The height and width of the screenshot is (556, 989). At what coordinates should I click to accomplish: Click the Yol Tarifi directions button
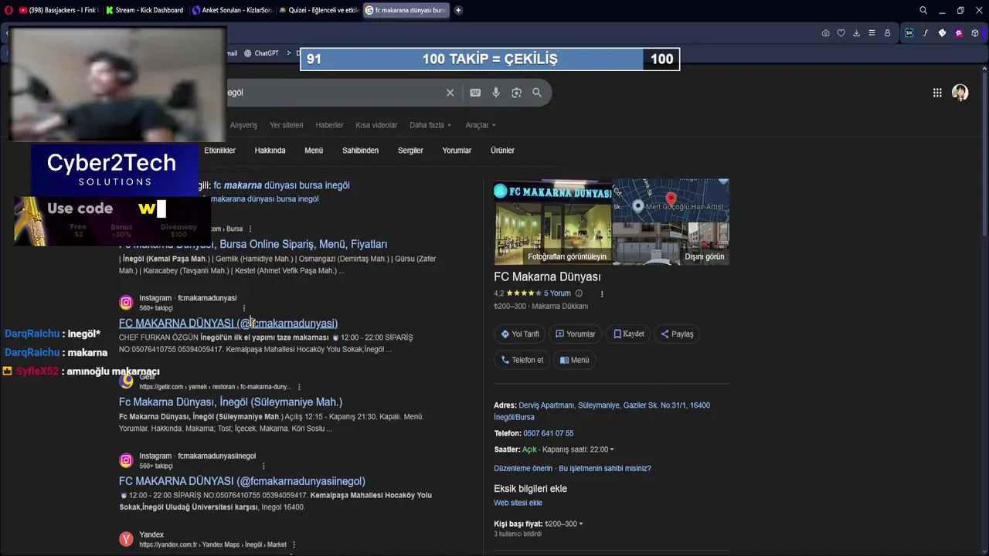coord(520,334)
